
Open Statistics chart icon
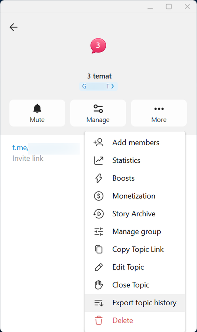[x=98, y=160]
